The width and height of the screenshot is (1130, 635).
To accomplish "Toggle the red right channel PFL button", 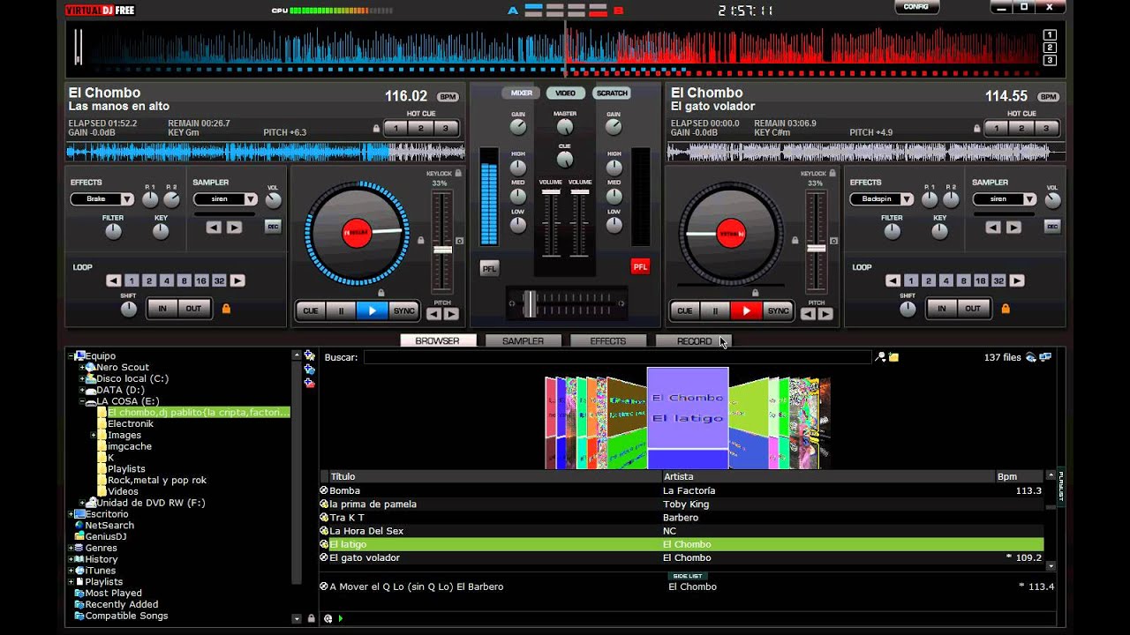I will pos(640,266).
